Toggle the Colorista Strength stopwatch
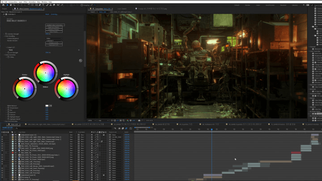Screen dimensions: 322x181 [6, 34]
